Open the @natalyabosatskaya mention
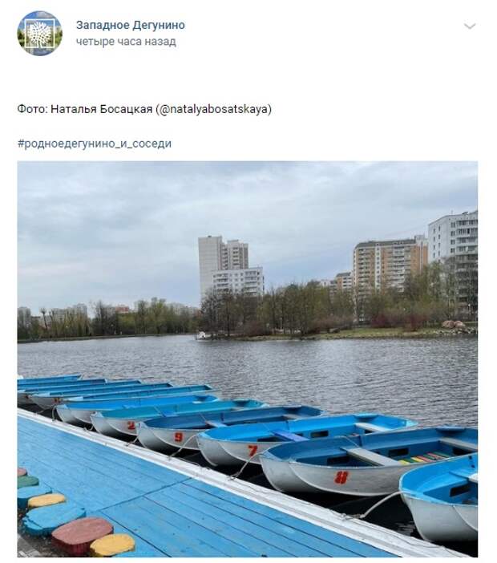The width and height of the screenshot is (497, 563). pos(213,109)
